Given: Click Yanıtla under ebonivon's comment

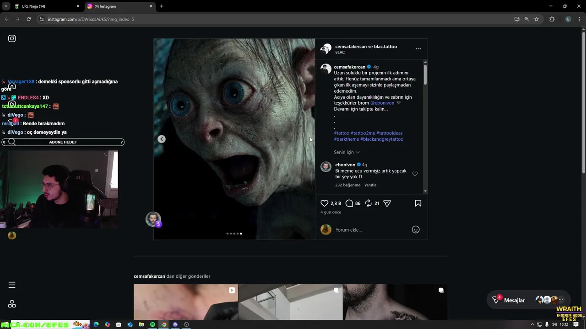Looking at the screenshot, I should (370, 185).
